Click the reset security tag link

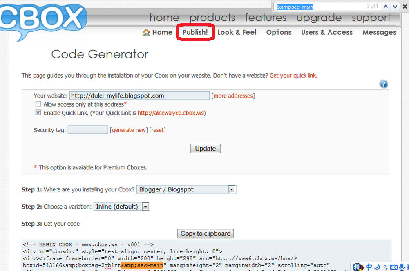pos(158,130)
